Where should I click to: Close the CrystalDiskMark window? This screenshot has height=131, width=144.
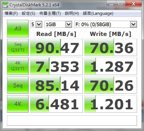[x=133, y=4]
